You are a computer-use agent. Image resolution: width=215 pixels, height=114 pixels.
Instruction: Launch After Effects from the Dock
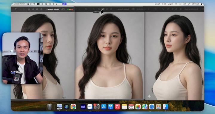(x=83, y=107)
